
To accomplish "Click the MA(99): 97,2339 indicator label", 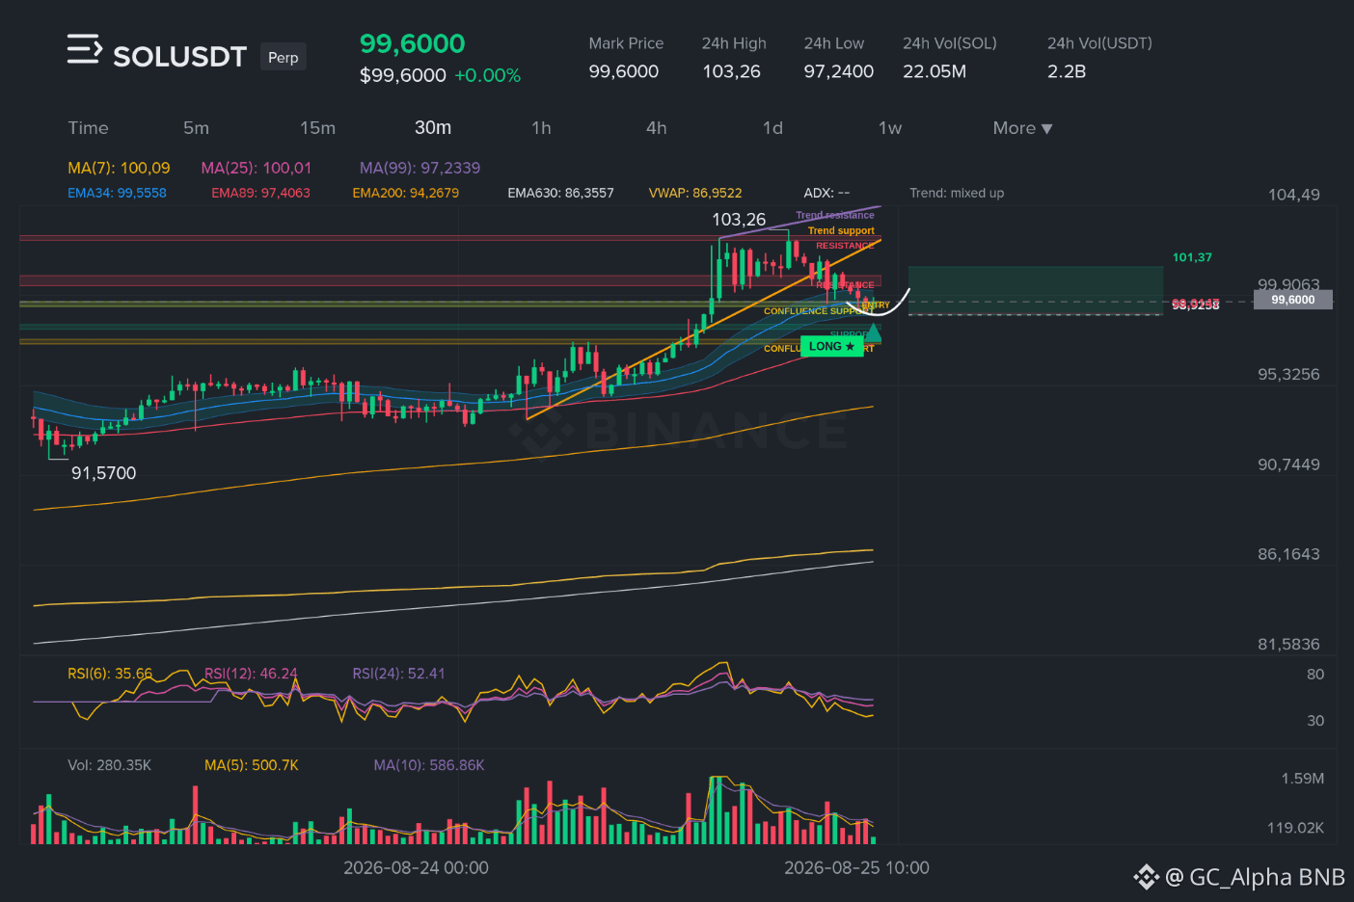I will (420, 168).
